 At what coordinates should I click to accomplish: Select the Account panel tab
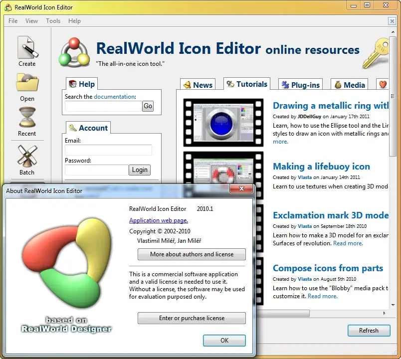(88, 128)
